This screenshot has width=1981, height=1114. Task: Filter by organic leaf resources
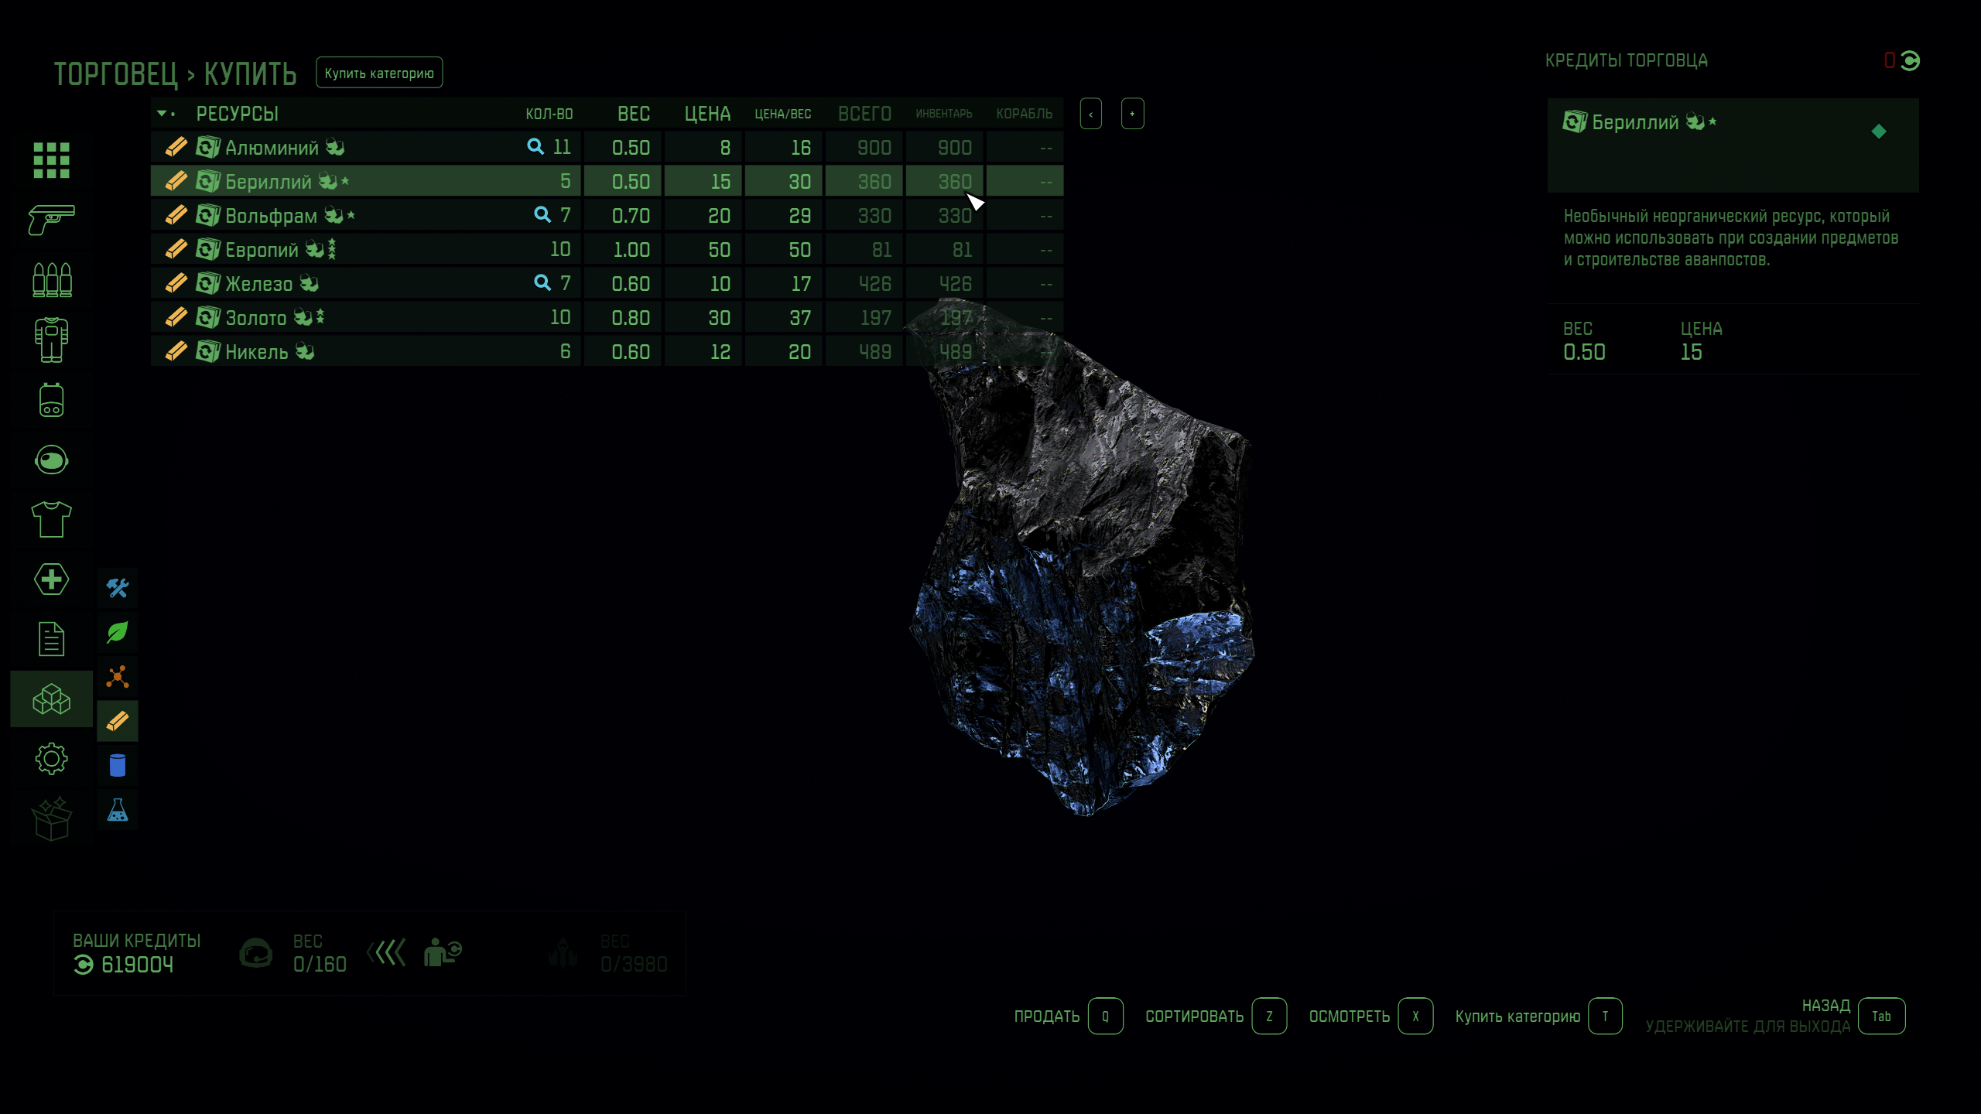click(x=118, y=633)
